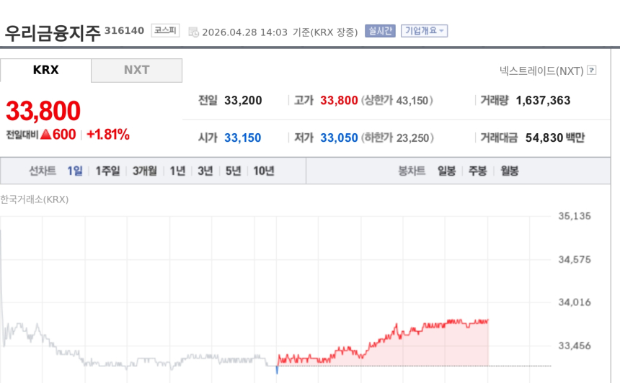
Task: Click the red up-arrow change indicator
Action: [x=45, y=134]
